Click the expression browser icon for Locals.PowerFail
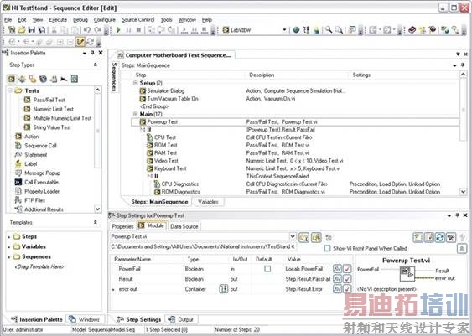The height and width of the screenshot is (336, 472). click(337, 269)
